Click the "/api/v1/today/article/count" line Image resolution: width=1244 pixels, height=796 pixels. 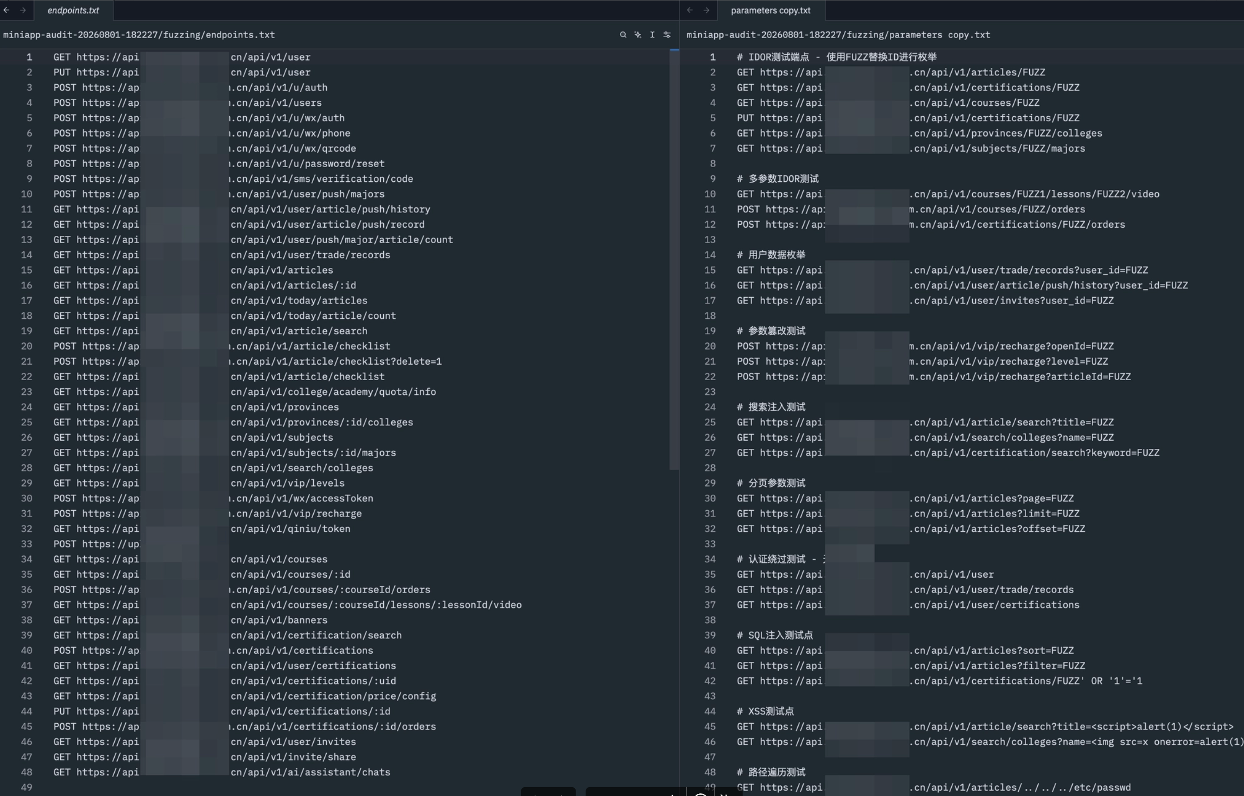(224, 316)
